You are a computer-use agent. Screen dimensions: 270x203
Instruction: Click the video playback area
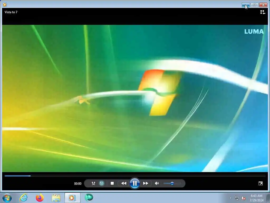[x=135, y=98]
